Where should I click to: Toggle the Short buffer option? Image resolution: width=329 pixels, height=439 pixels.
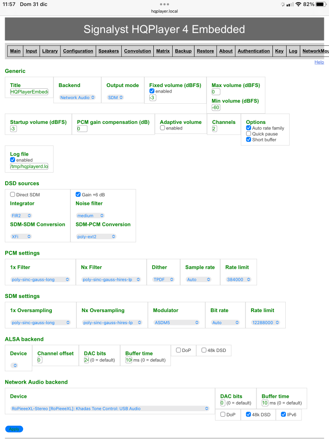coord(248,139)
